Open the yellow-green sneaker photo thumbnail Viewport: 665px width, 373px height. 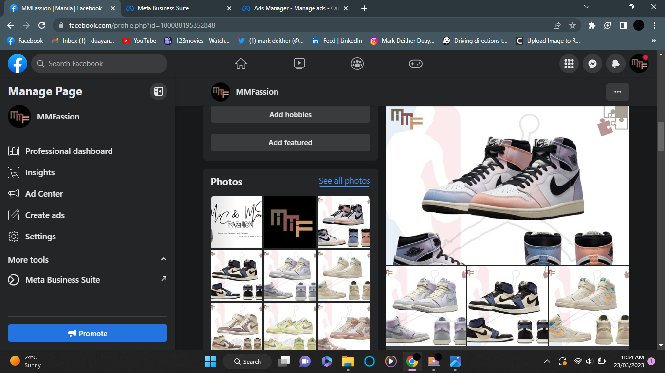[290, 326]
